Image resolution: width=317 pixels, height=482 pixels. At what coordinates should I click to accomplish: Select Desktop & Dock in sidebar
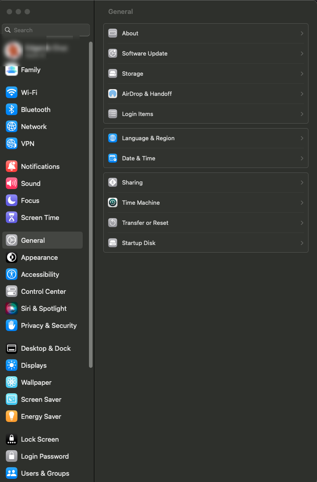click(46, 349)
